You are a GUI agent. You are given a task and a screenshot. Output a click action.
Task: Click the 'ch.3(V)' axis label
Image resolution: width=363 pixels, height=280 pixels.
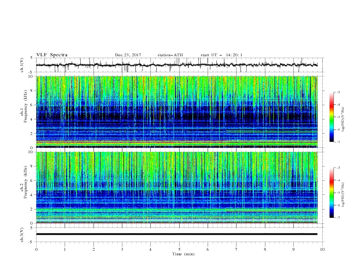point(22,235)
